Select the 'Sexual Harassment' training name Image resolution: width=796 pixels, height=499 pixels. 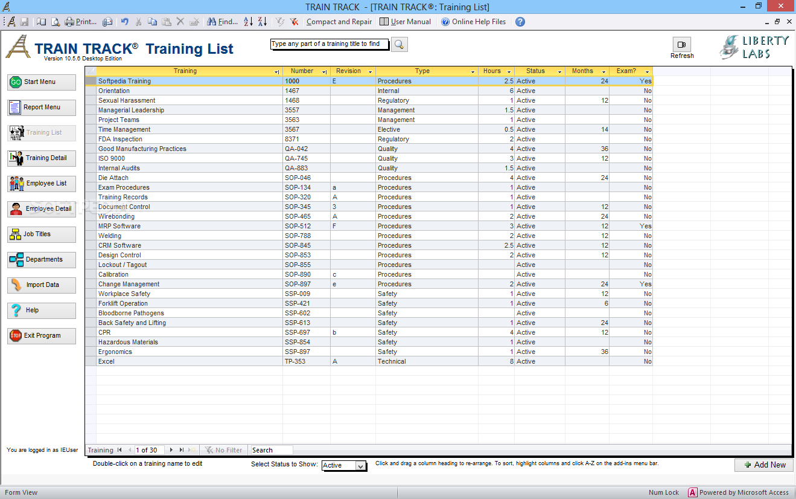[x=127, y=100]
